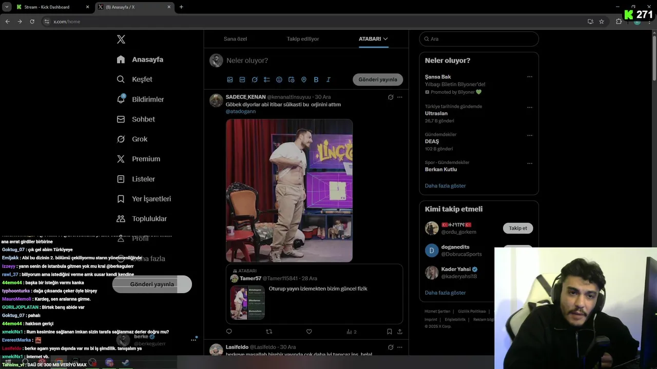Follow @ordu_gorkem with Takip et
The height and width of the screenshot is (369, 657).
[x=518, y=229]
